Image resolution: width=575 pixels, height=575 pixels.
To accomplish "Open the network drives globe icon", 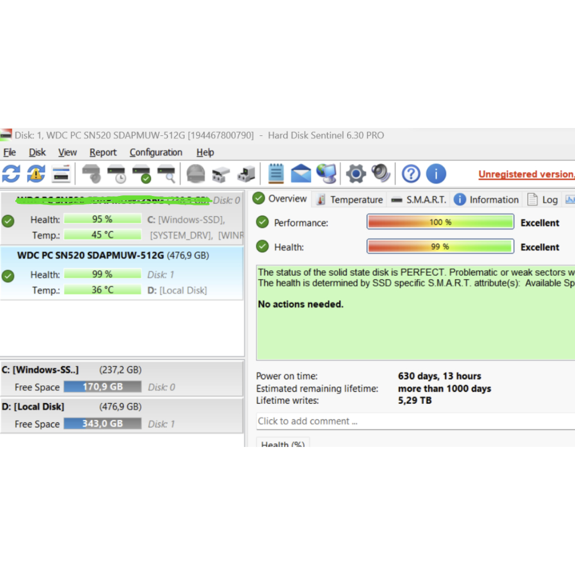I will click(326, 174).
